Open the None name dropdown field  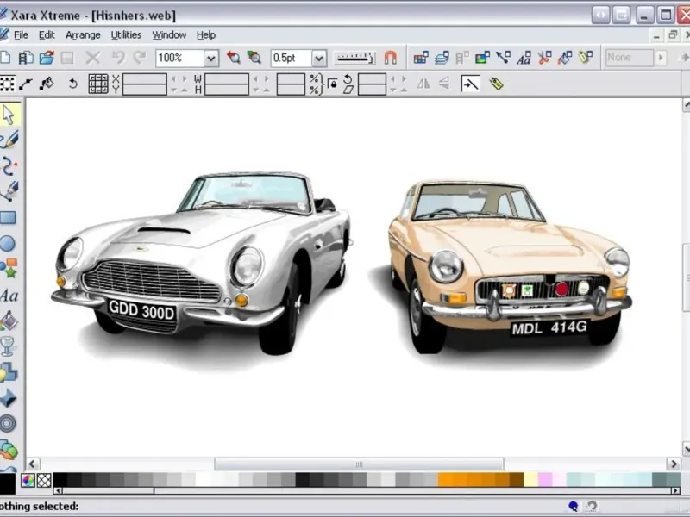[629, 58]
